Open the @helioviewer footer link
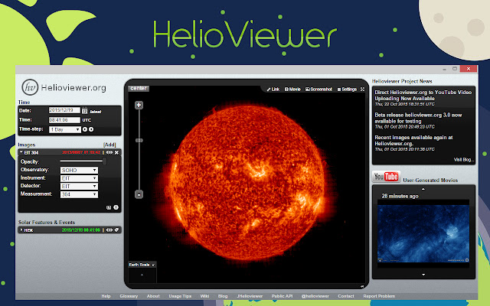This screenshot has height=306, width=490. [315, 296]
